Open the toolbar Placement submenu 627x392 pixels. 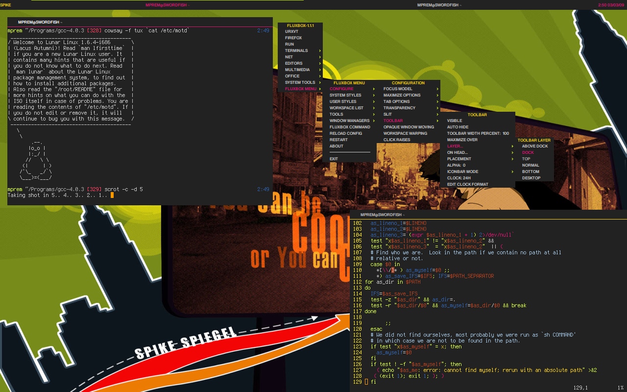tap(478, 159)
